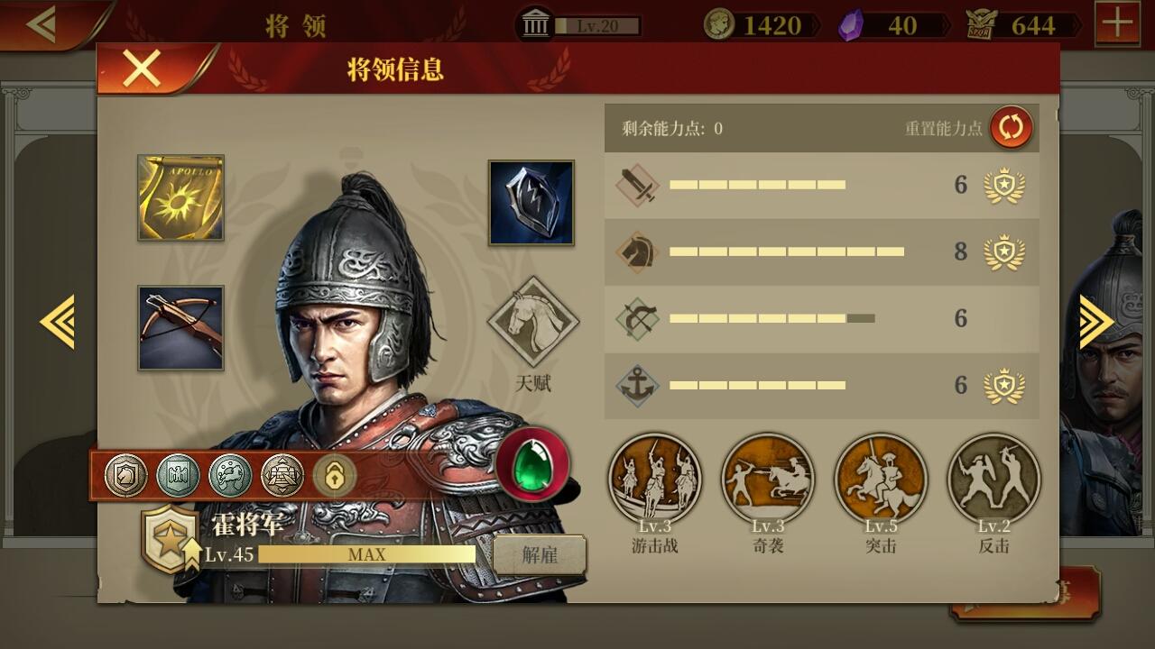Screen dimensions: 1155x649
Task: Tap the locked medal slot
Action: pos(335,476)
